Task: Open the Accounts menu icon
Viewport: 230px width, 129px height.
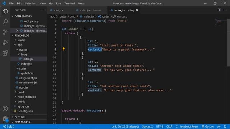Action: point(5,109)
